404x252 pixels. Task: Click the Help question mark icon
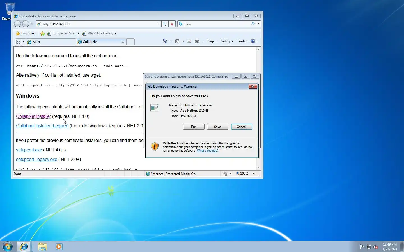(x=253, y=41)
